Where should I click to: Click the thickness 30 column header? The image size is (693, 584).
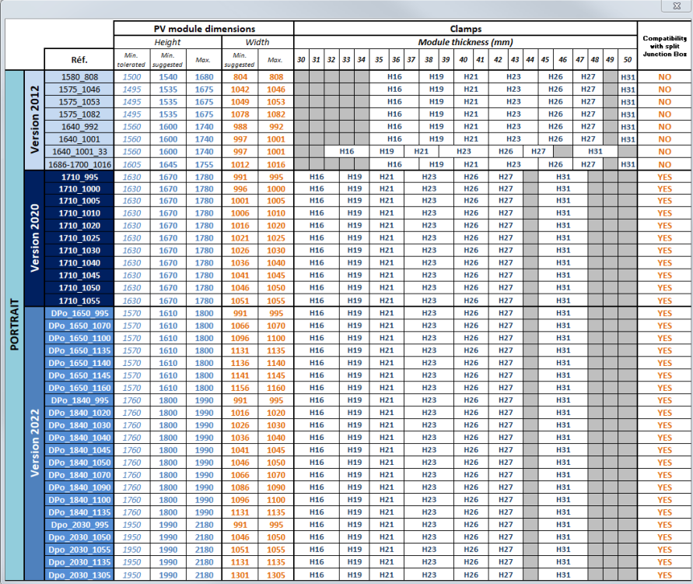coord(302,60)
